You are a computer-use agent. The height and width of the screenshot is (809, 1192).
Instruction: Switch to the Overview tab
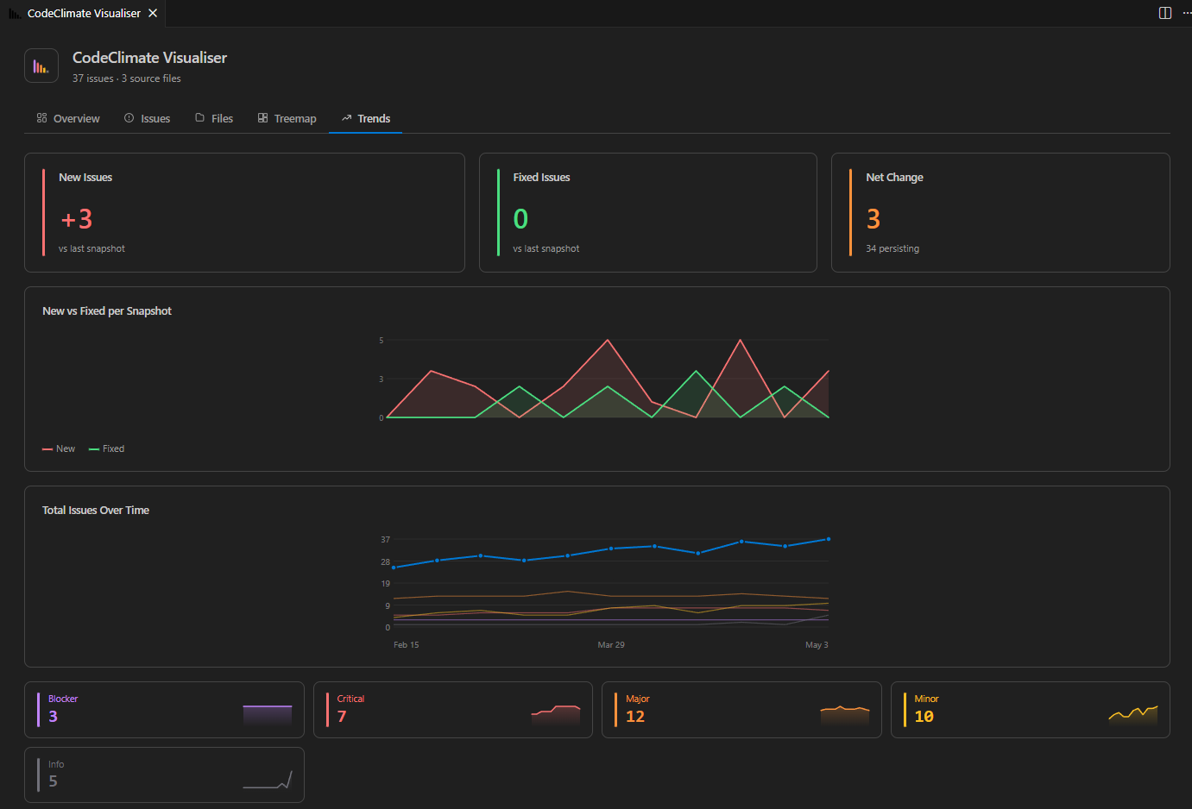(x=68, y=118)
